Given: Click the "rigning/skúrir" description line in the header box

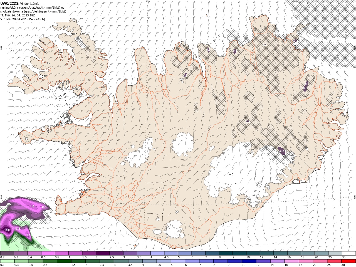Looking at the screenshot, I should (x=33, y=8).
